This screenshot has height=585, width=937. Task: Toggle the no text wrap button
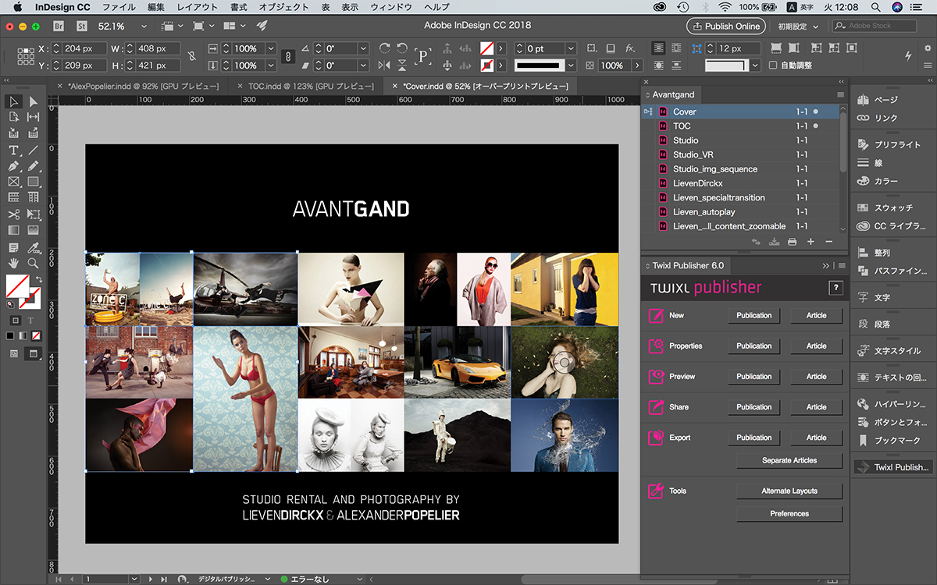(x=659, y=48)
